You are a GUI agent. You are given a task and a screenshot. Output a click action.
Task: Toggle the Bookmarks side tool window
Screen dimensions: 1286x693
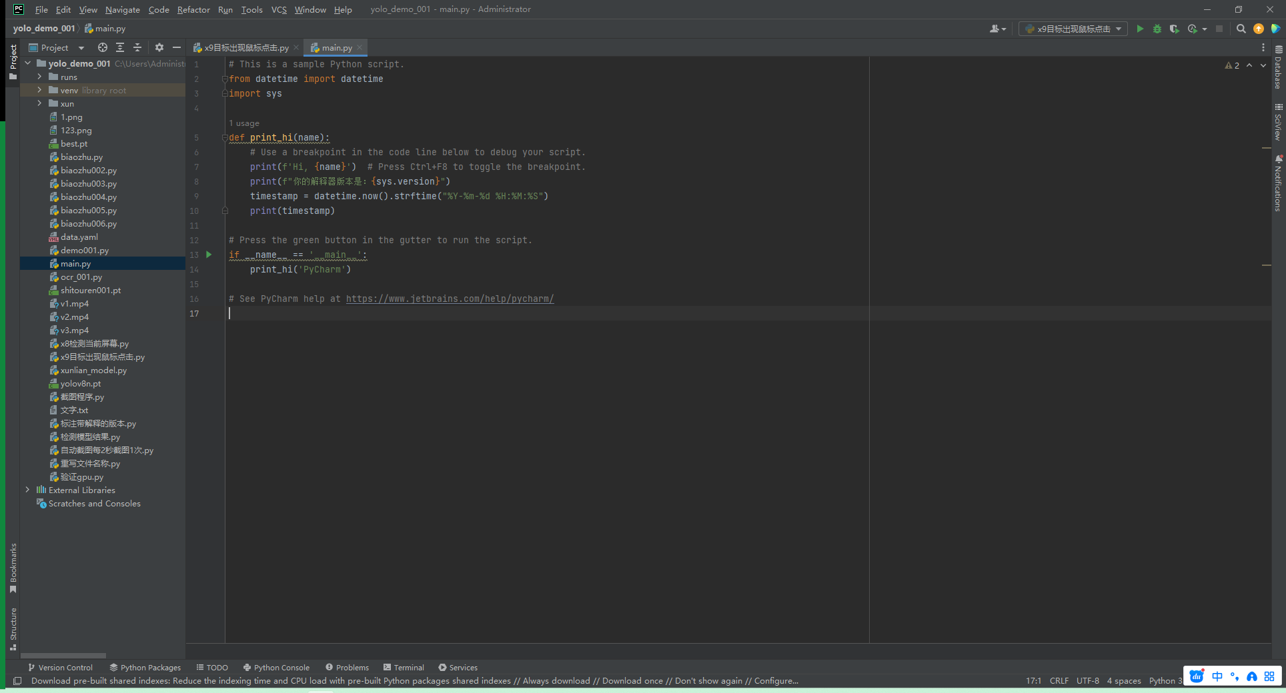click(x=13, y=568)
